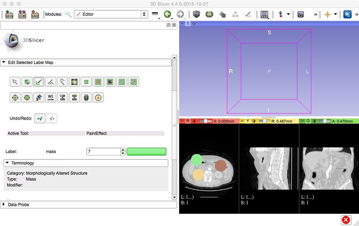The width and height of the screenshot is (359, 226).
Task: Open the Markups module (orange dots icon)
Action: coord(235,14)
